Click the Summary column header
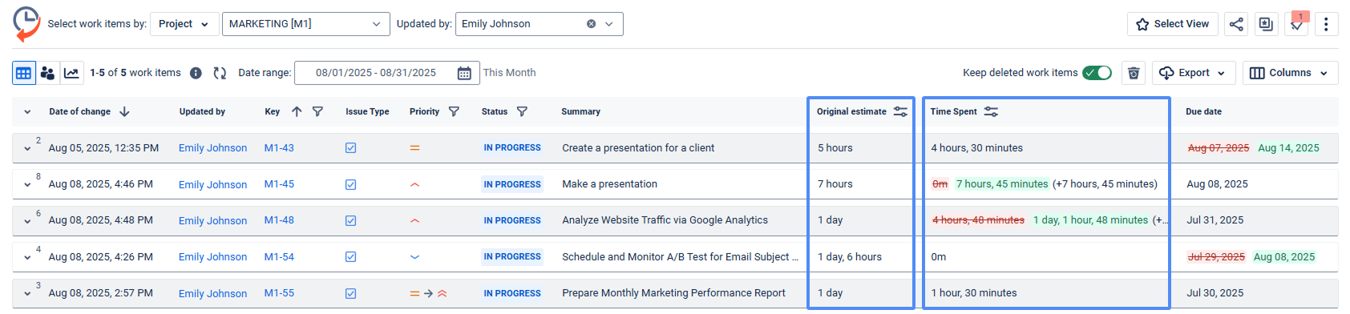This screenshot has width=1350, height=314. (580, 111)
